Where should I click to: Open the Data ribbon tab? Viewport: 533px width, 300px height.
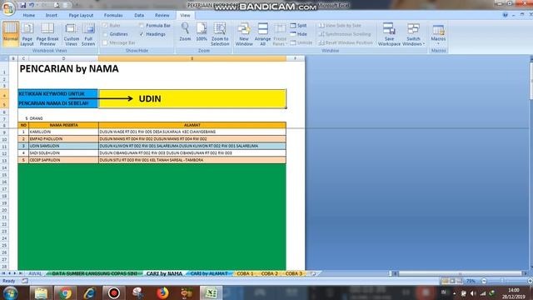pos(139,15)
